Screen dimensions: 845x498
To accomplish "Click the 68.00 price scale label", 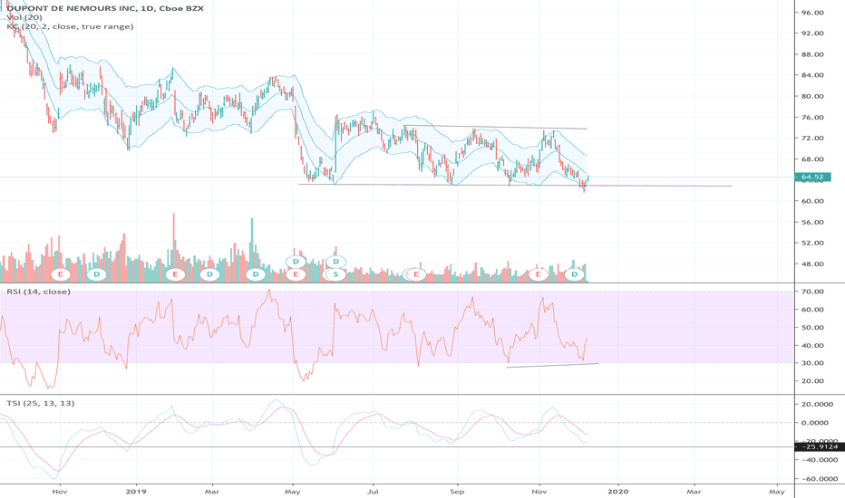I will (x=812, y=159).
